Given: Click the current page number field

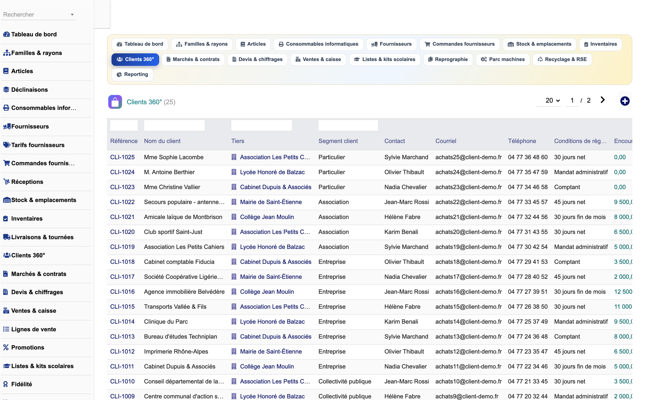Looking at the screenshot, I should click(572, 100).
